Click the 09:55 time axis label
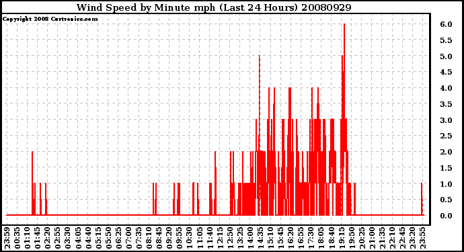The image size is (464, 252). (x=179, y=238)
